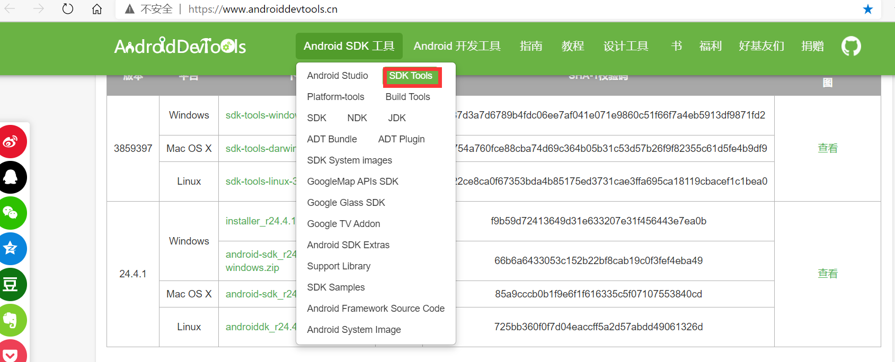Select ADT Plugin in dropdown

pos(401,139)
